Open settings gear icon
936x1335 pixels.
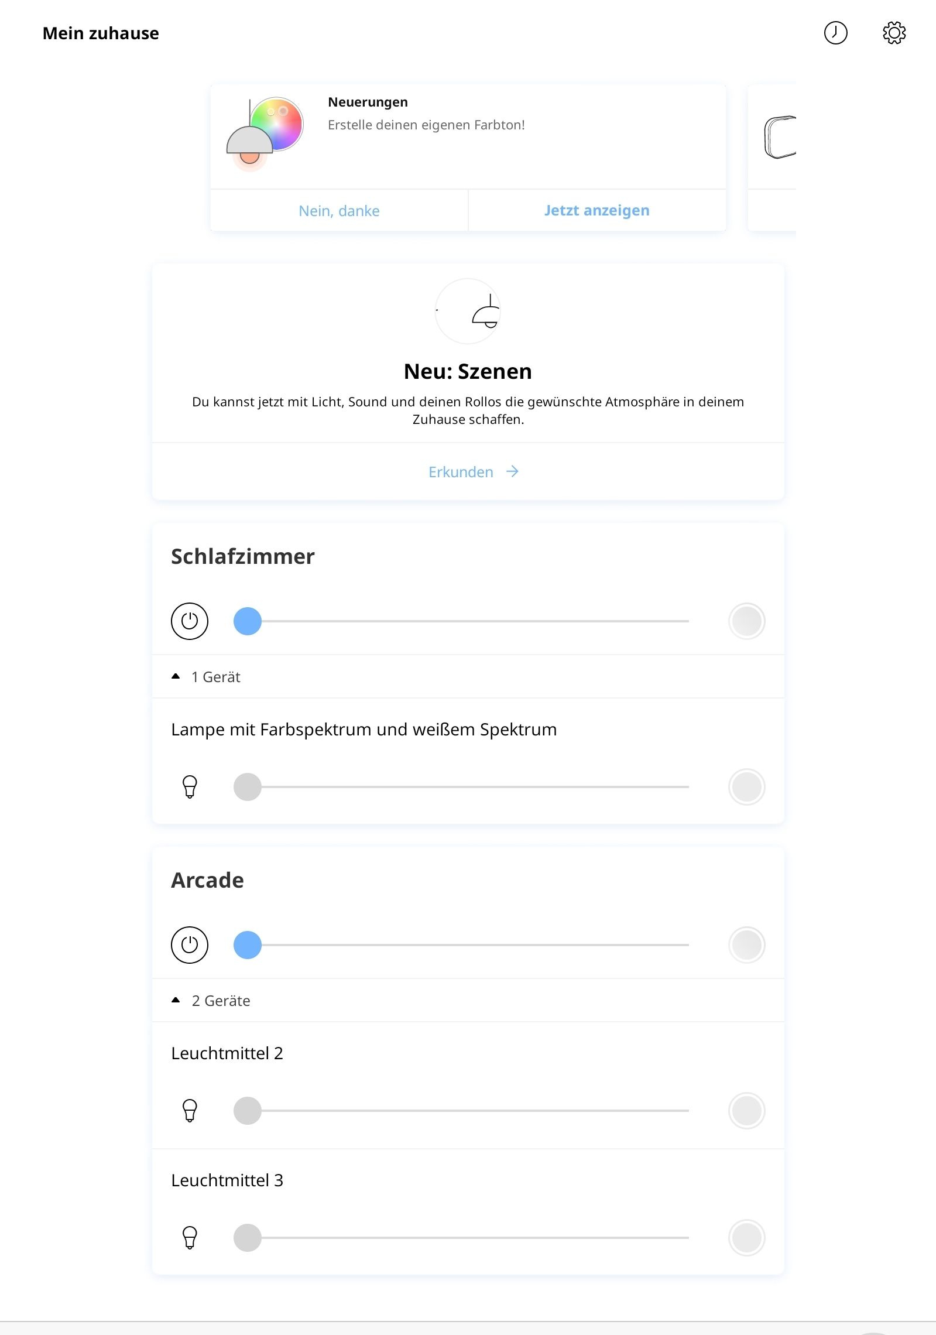[x=894, y=33]
